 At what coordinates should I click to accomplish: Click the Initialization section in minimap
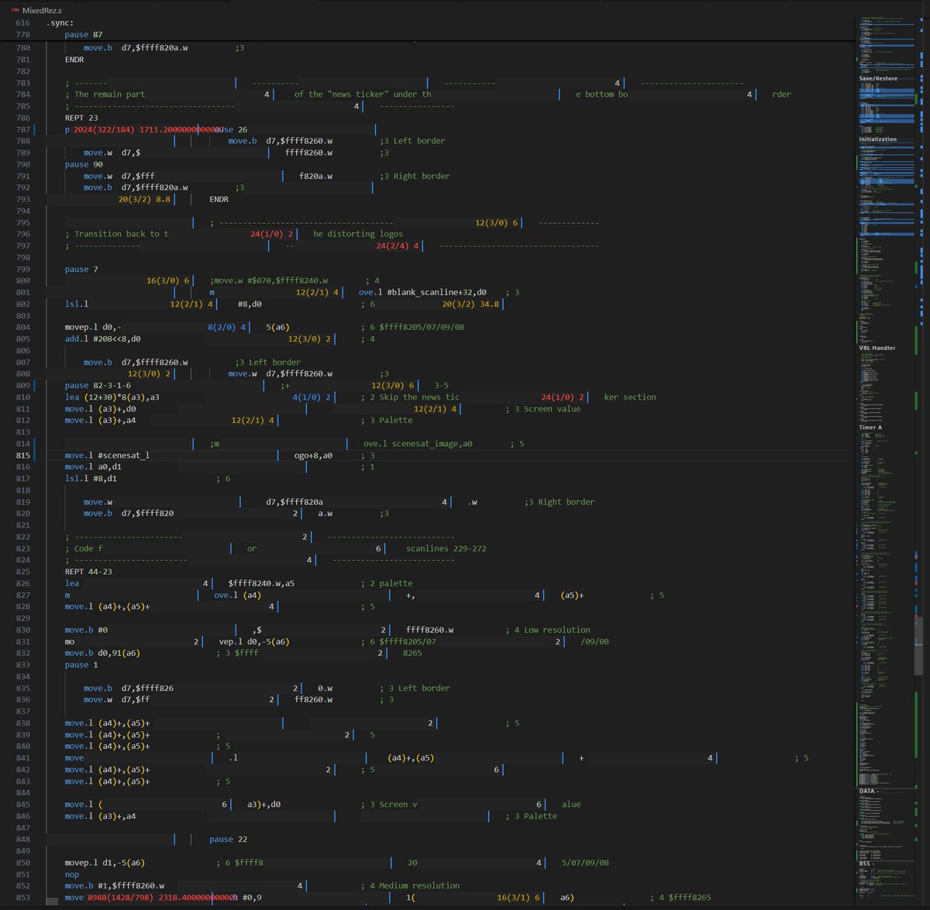click(877, 139)
